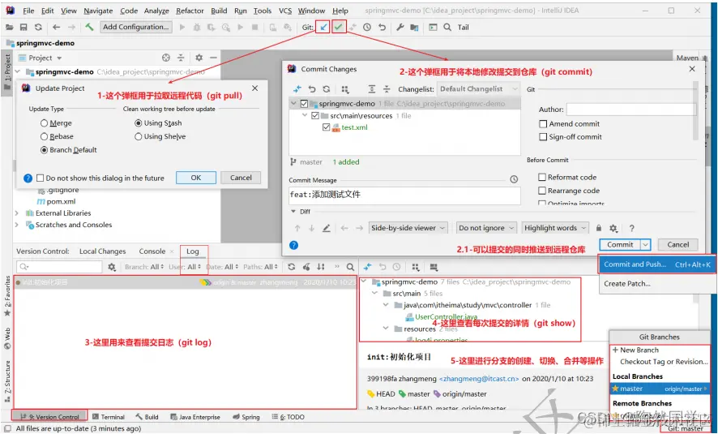Open the Refactor menu
Image resolution: width=718 pixels, height=434 pixels.
click(190, 11)
